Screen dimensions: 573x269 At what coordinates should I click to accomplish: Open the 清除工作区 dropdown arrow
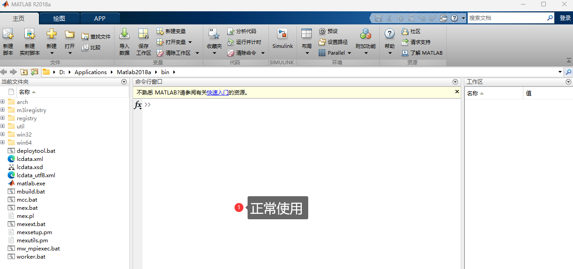tap(197, 53)
